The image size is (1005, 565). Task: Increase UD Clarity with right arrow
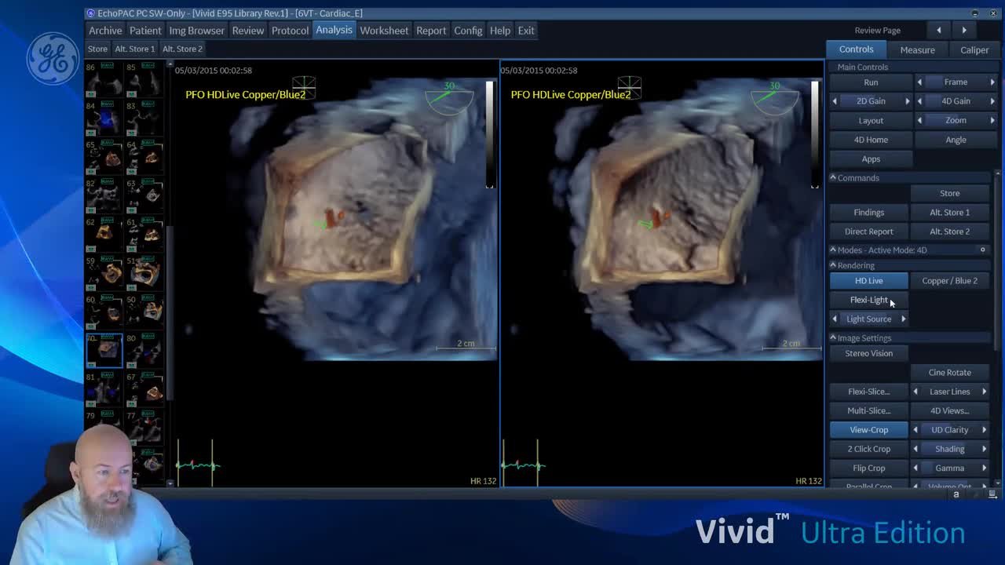(x=984, y=430)
